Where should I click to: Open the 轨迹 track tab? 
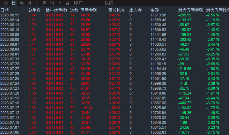click(x=109, y=3)
